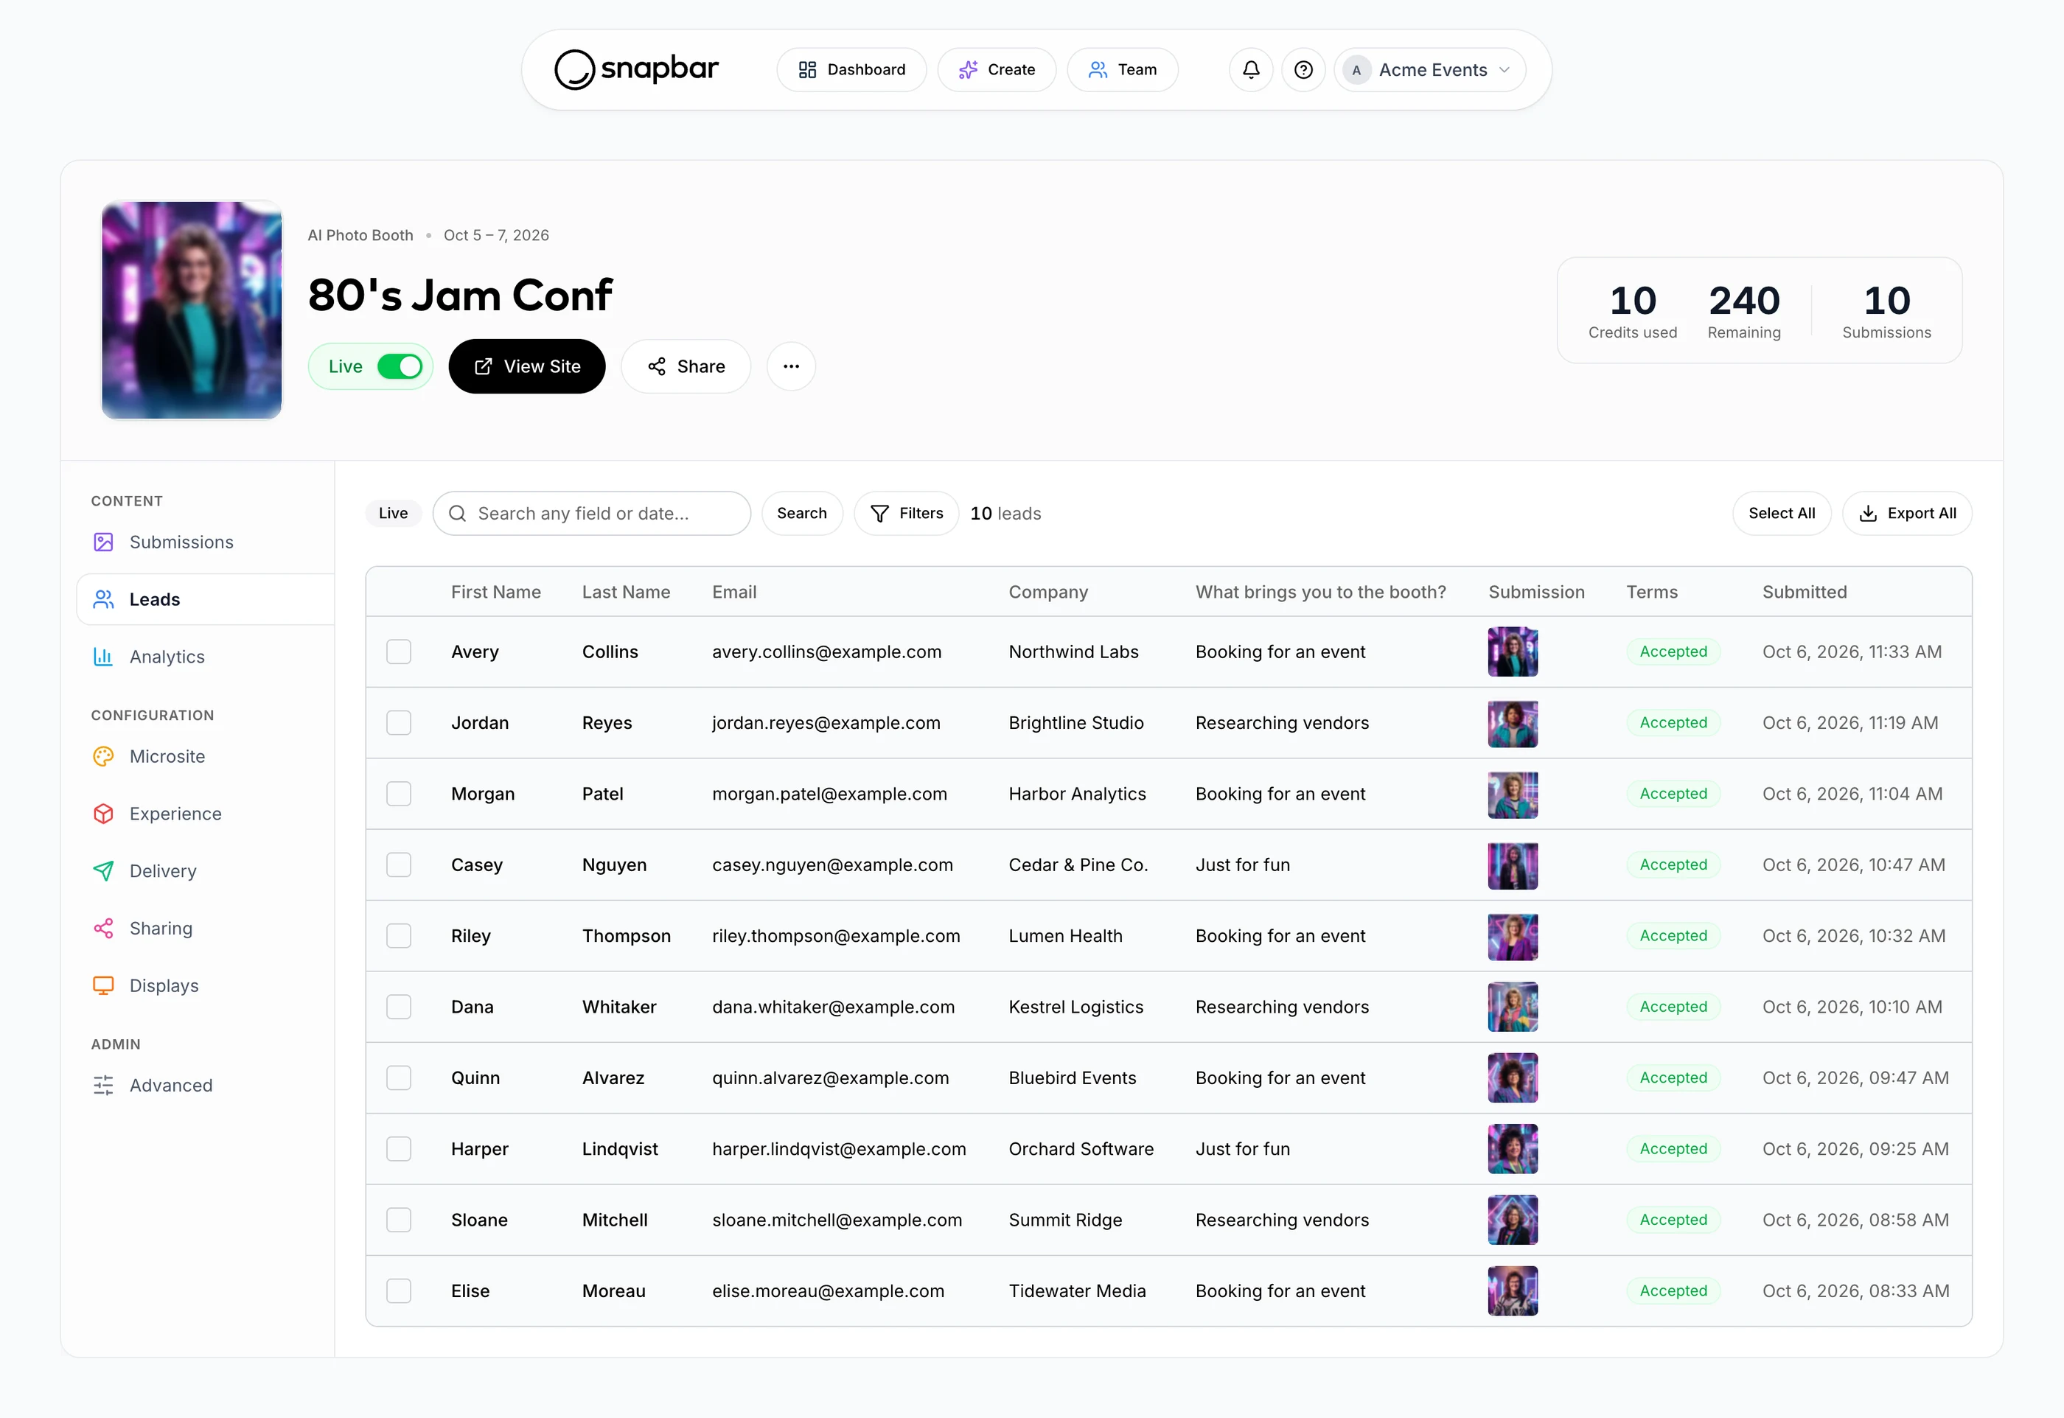Click the Sharing nodes icon
Image resolution: width=2064 pixels, height=1418 pixels.
pos(104,929)
